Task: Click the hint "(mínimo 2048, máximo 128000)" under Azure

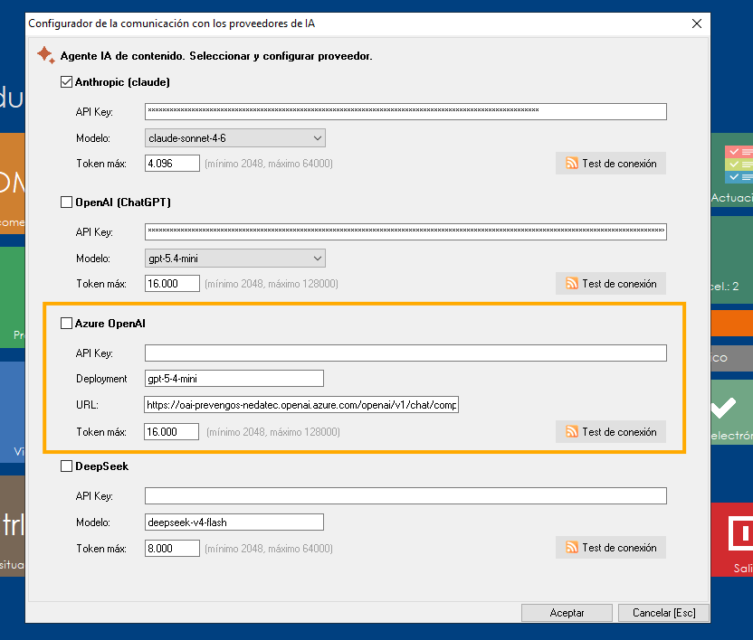Action: (273, 432)
